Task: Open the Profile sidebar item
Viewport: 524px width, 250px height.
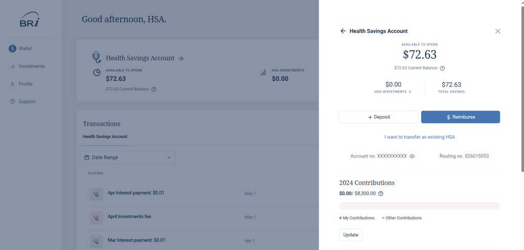Action: (x=21, y=84)
